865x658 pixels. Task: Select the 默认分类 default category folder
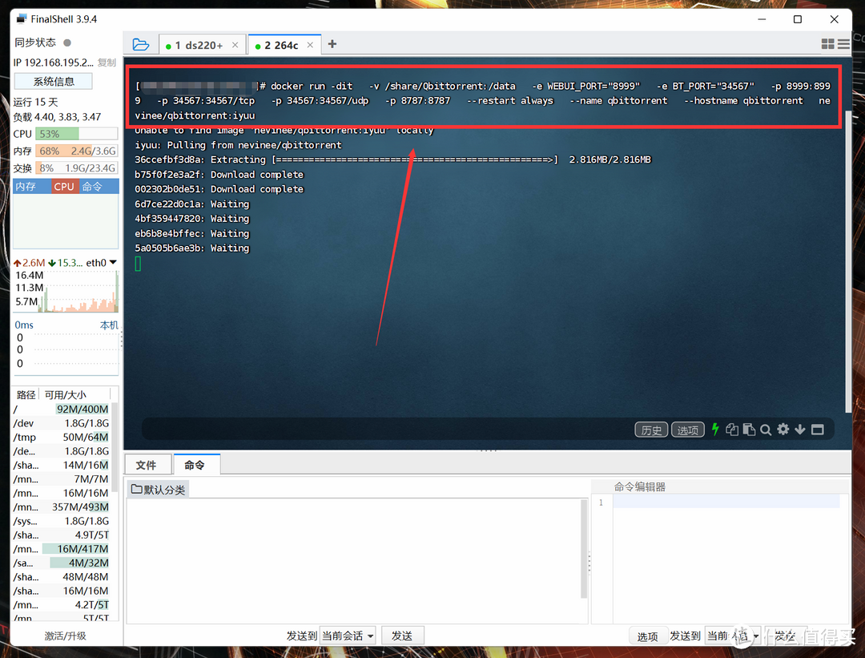tap(159, 490)
